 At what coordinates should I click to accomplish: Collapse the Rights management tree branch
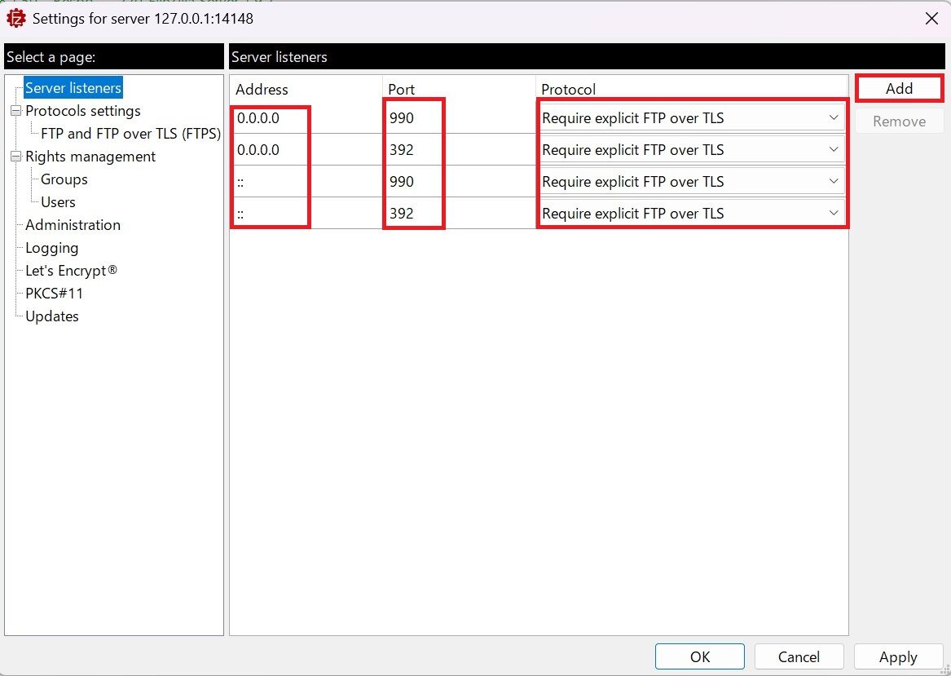pos(14,156)
